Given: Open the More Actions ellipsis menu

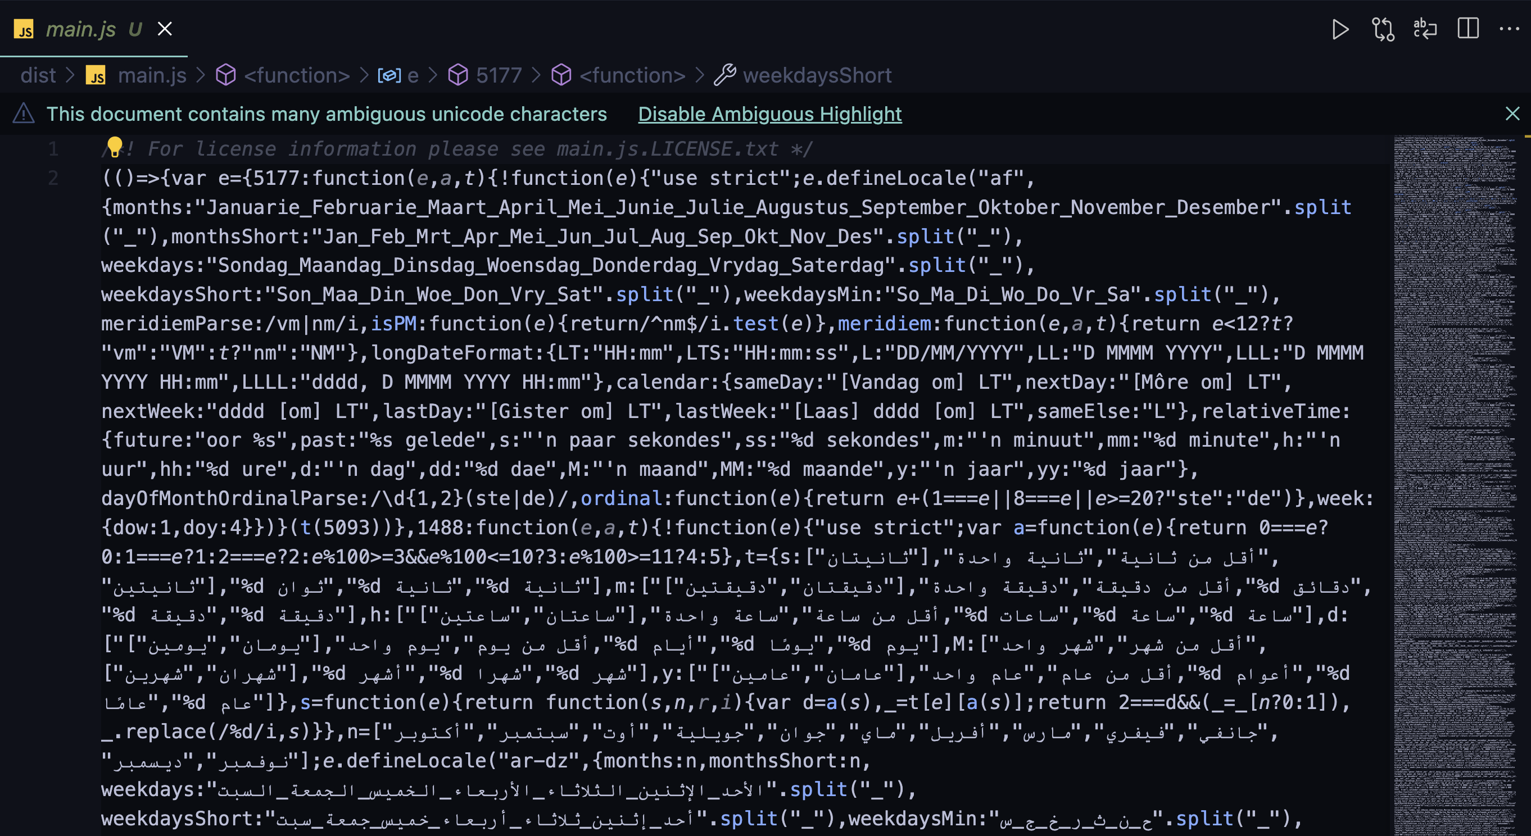Looking at the screenshot, I should 1509,29.
